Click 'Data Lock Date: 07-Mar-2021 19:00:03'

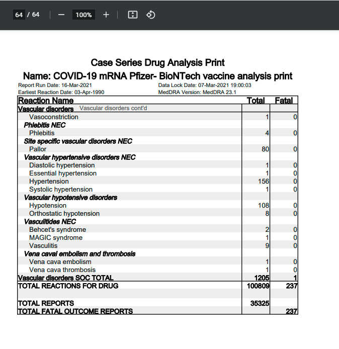pos(205,85)
